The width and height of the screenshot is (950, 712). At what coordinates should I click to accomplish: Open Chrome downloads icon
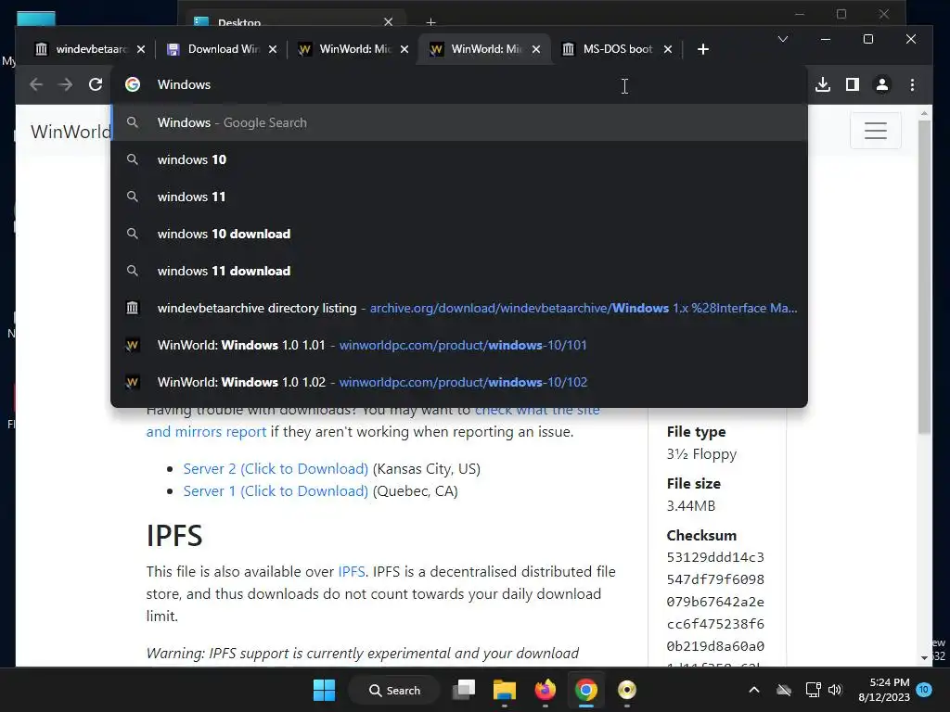823,84
